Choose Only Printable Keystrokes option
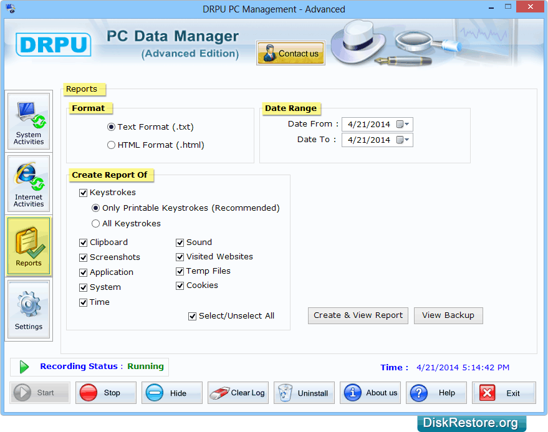The image size is (548, 432). pyautogui.click(x=95, y=208)
